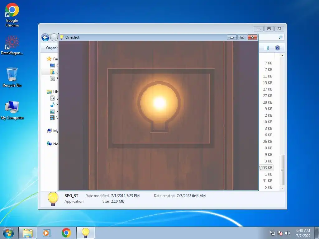Open My Computer desktop icon

tap(12, 110)
